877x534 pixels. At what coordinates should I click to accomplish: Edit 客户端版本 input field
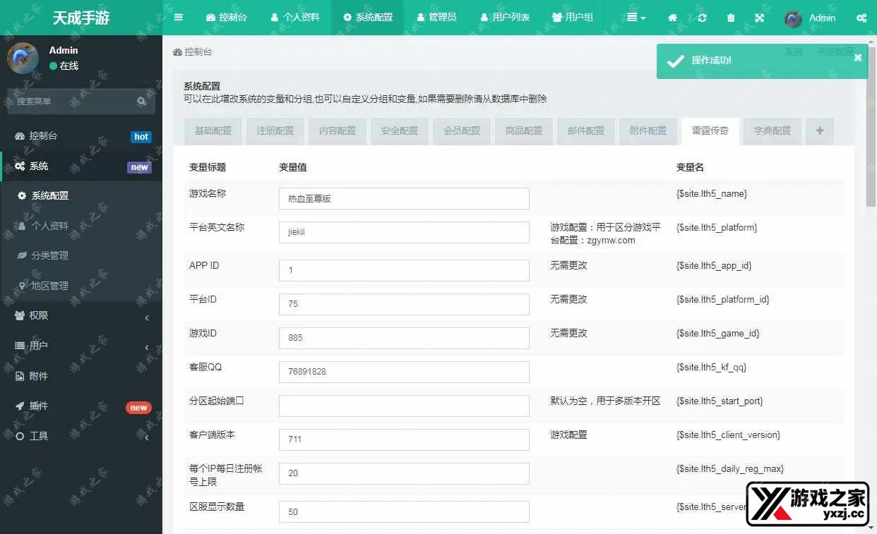pos(404,439)
